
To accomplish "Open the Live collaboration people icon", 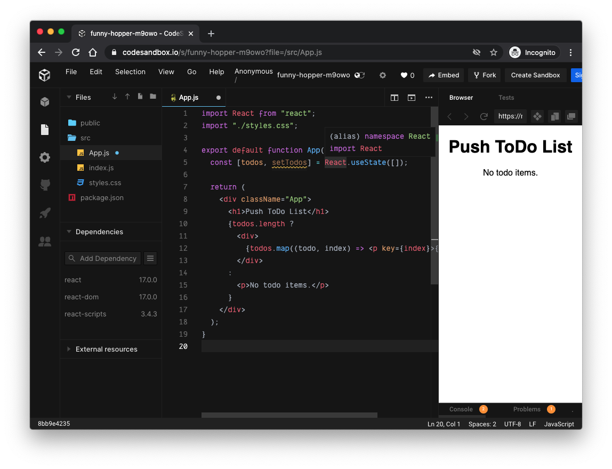I will tap(45, 242).
